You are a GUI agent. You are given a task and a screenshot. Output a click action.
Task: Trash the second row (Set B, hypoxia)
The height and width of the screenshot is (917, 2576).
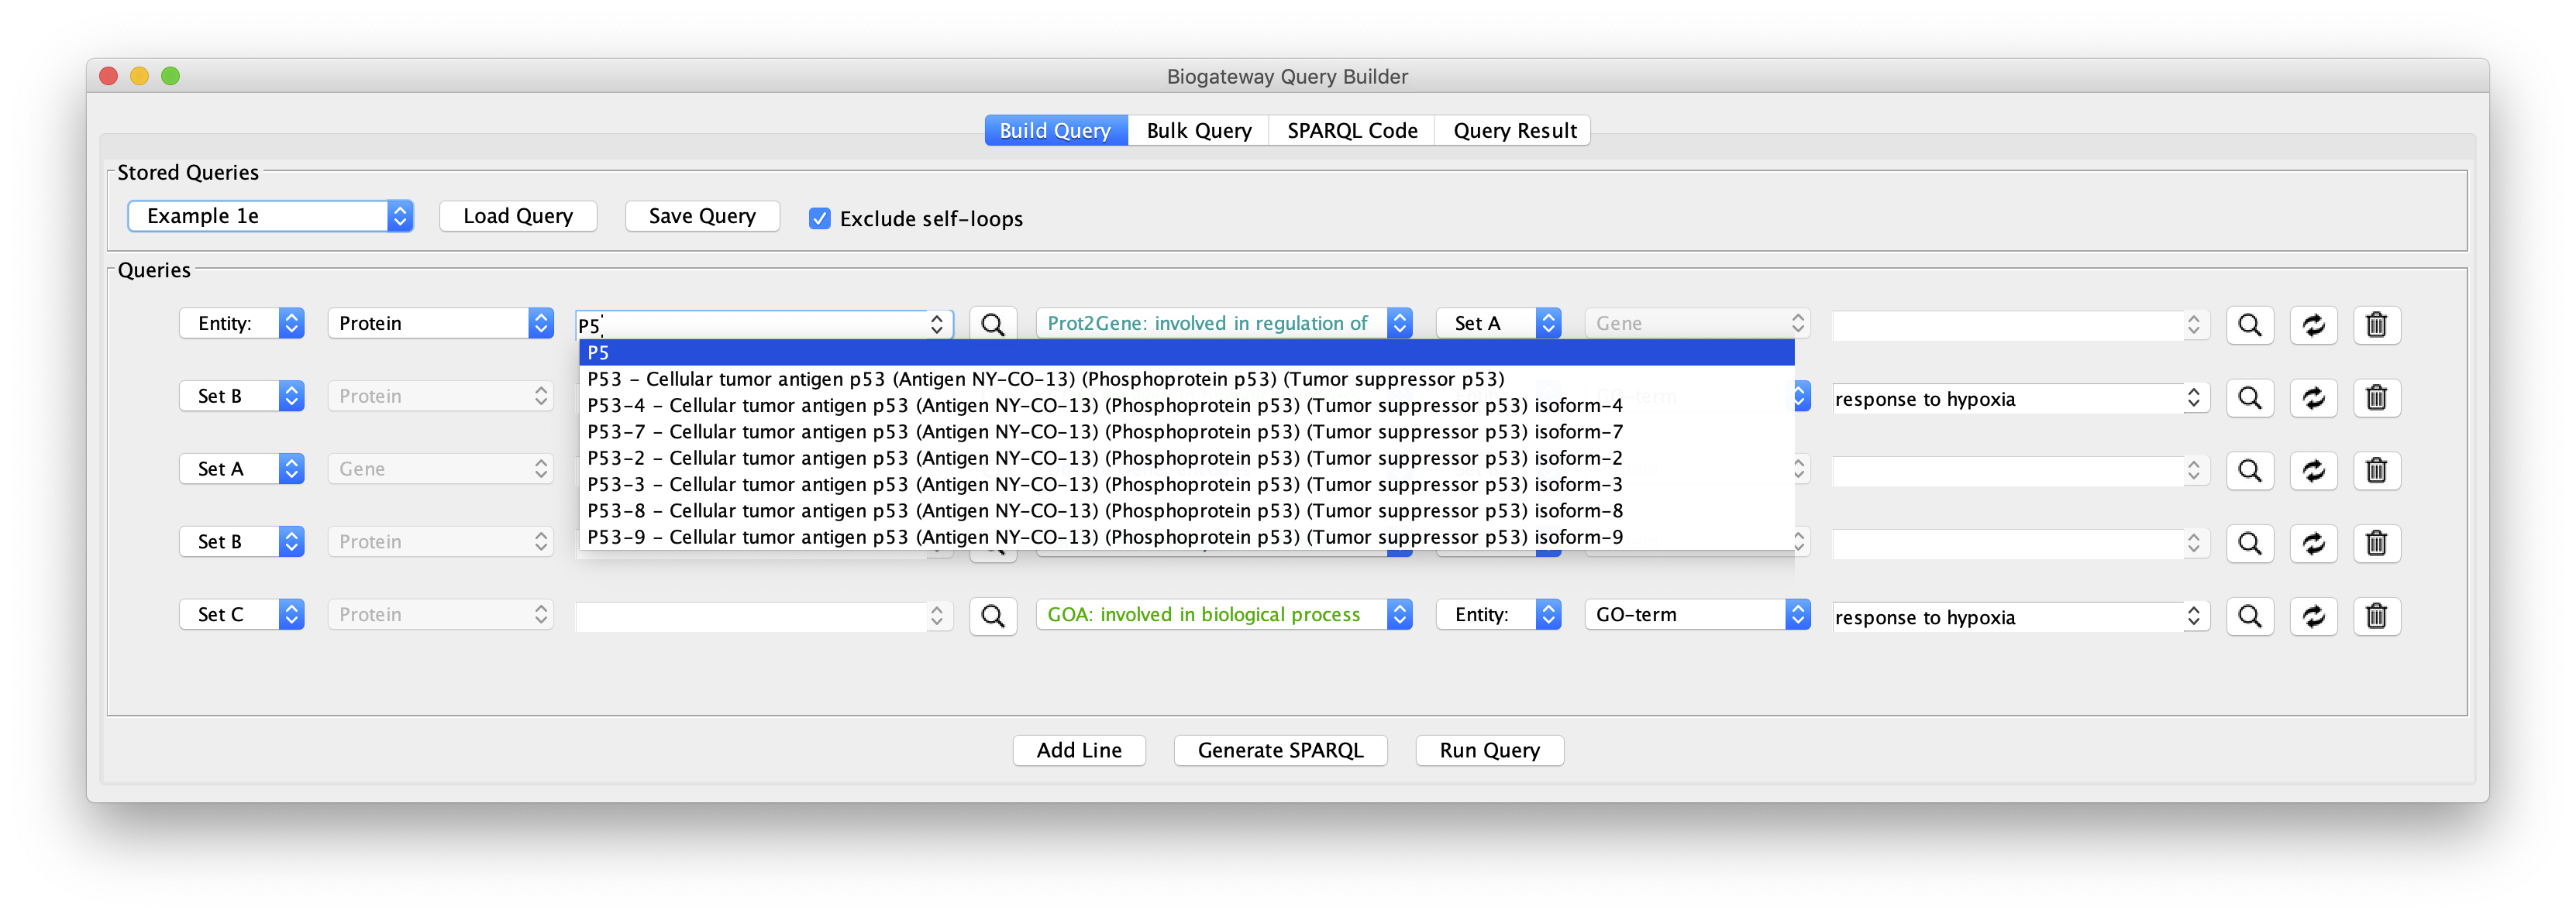pyautogui.click(x=2376, y=397)
